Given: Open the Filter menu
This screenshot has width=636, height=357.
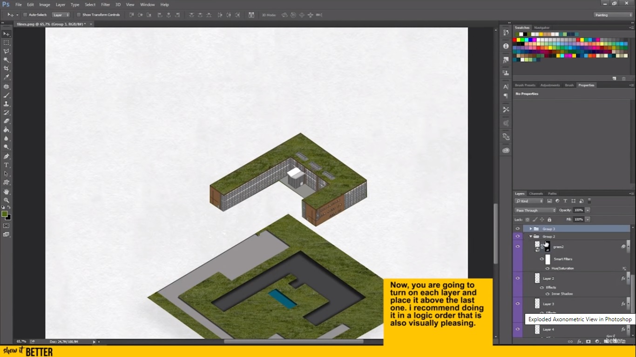Looking at the screenshot, I should [105, 4].
